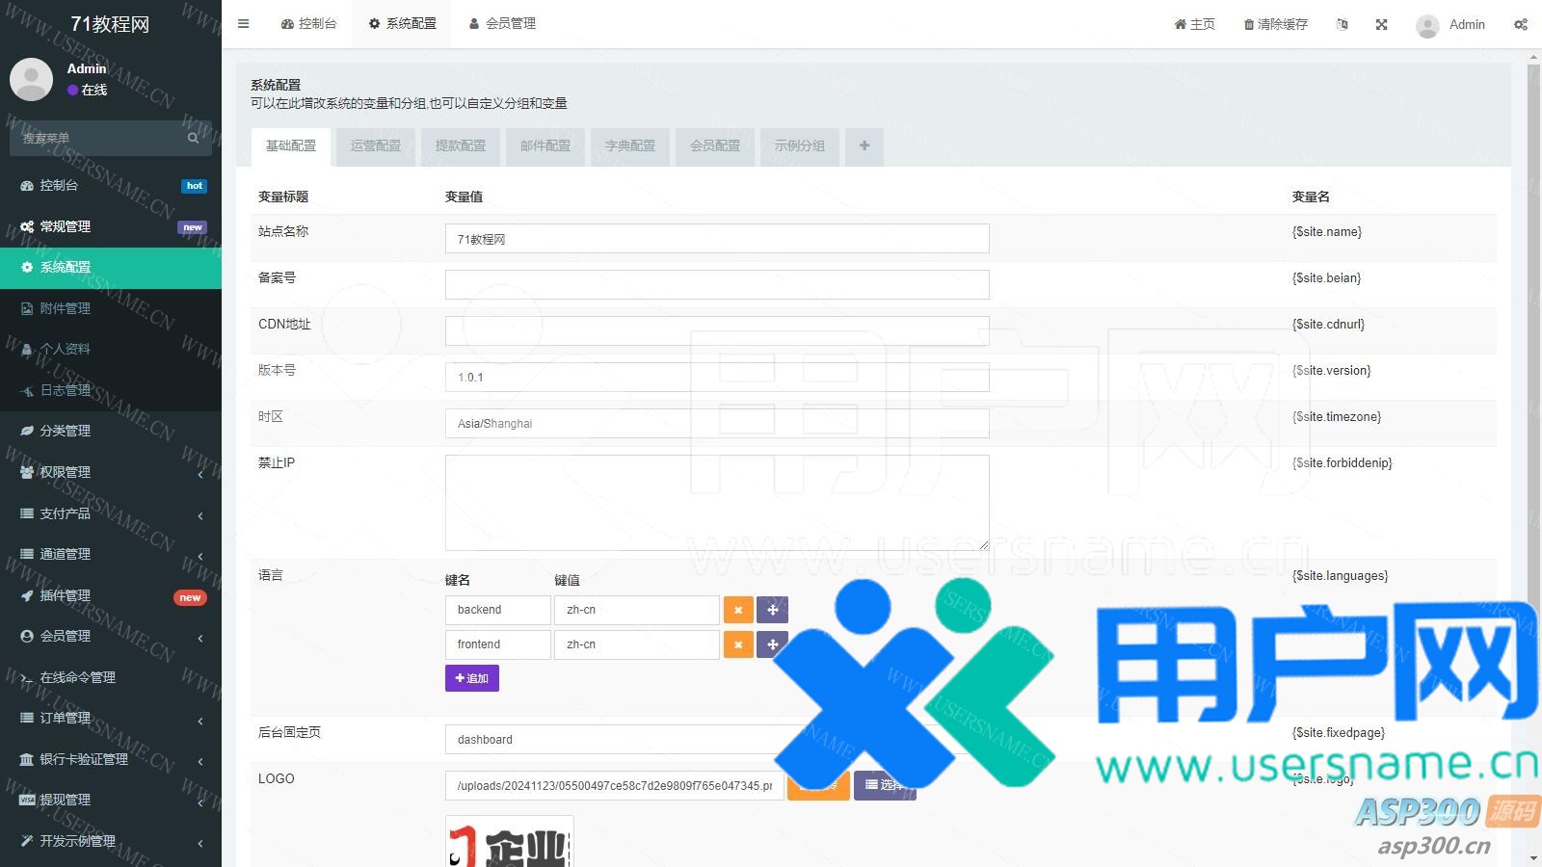Click the 追加 button to add language
The width and height of the screenshot is (1542, 867).
point(471,678)
